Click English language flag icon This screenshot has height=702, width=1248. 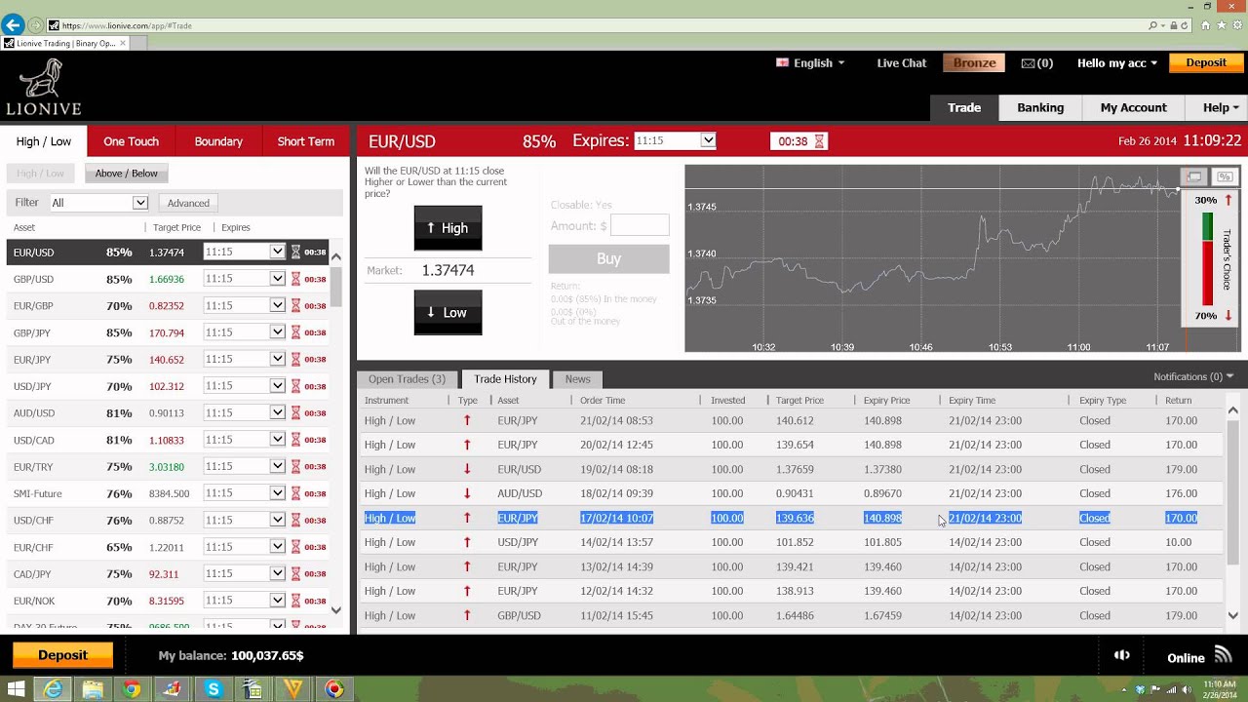tap(782, 62)
